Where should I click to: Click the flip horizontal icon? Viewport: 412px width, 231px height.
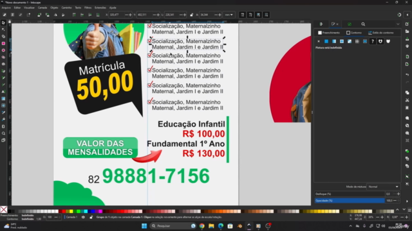coord(55,15)
